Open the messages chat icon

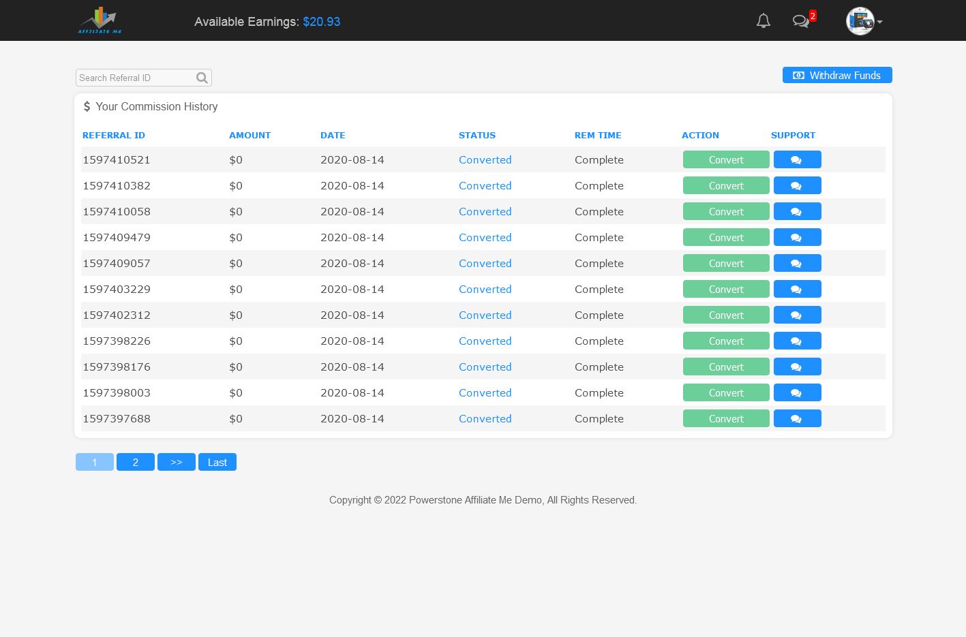pyautogui.click(x=801, y=21)
